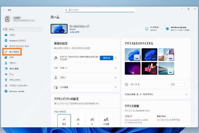Select 既定 text size option
The height and width of the screenshot is (133, 199).
[64, 121]
